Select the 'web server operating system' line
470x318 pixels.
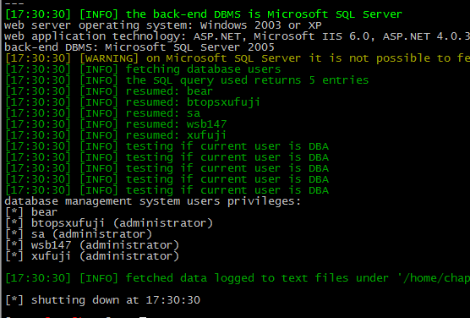point(163,25)
